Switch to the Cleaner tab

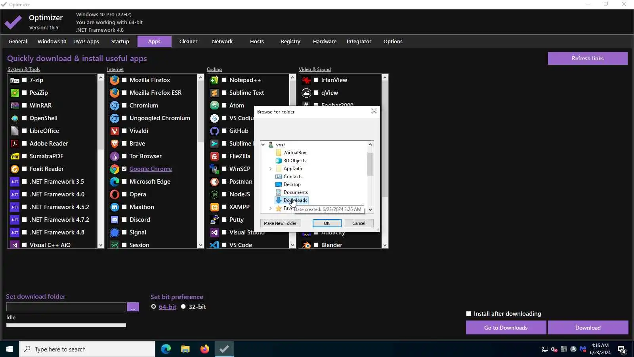point(188,41)
